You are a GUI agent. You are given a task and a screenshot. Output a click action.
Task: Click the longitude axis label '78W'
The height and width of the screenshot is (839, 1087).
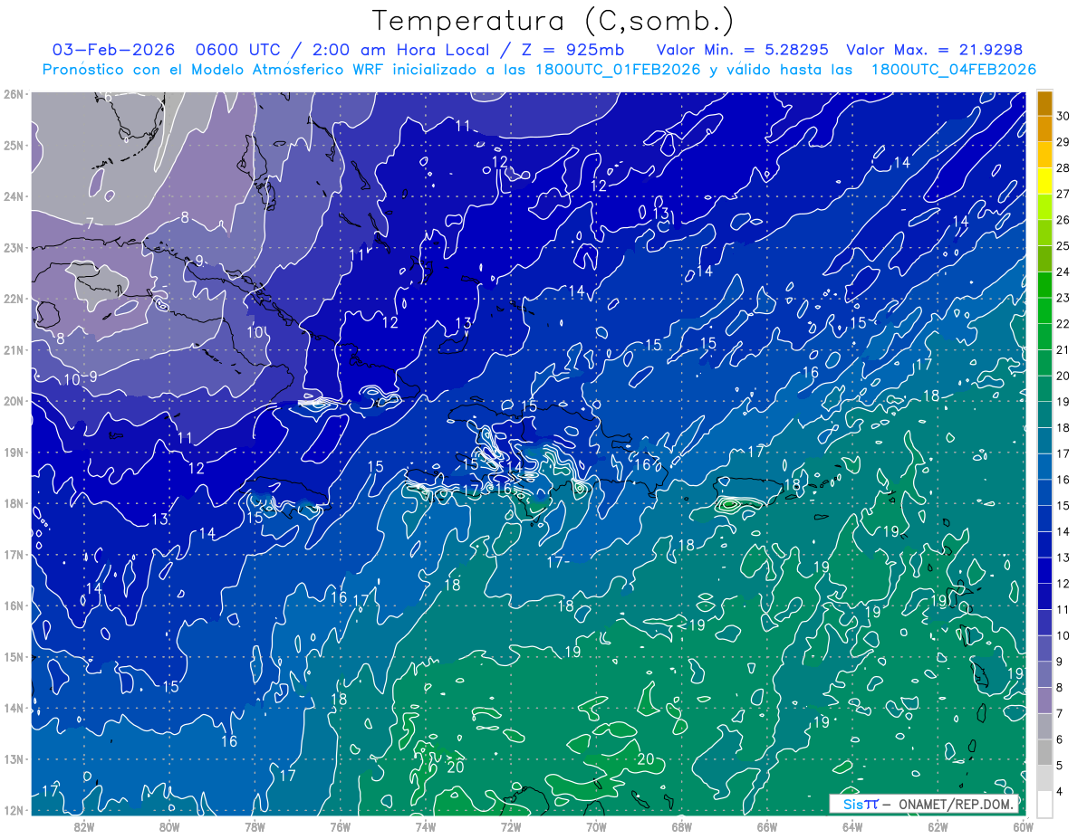tap(255, 826)
